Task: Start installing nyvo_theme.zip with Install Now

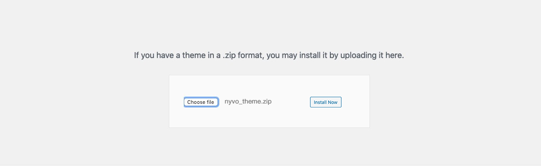Action: pos(325,102)
